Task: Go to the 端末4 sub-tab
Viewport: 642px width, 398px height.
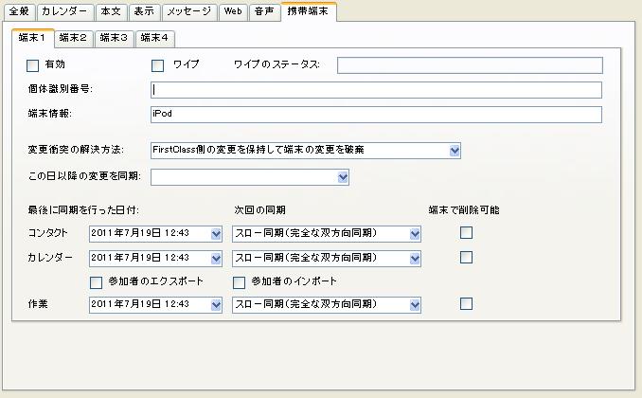Action: click(x=154, y=38)
